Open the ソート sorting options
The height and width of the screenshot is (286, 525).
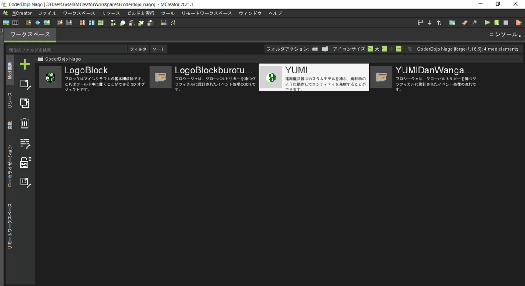(x=158, y=49)
